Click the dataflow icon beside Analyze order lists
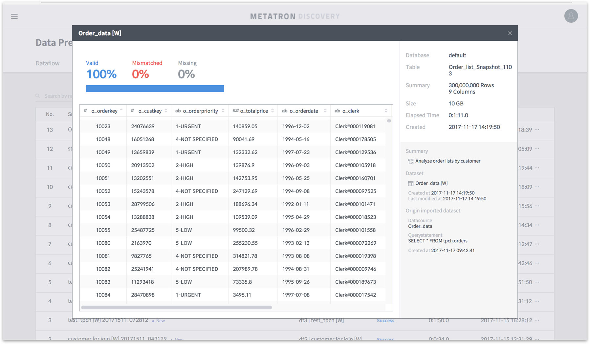Screen dimensions: 590x344 (410, 161)
